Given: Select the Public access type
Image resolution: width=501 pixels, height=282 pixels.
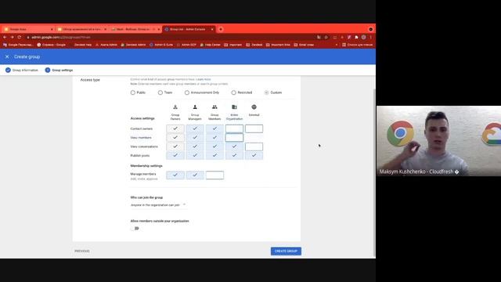Looking at the screenshot, I should click(x=133, y=92).
